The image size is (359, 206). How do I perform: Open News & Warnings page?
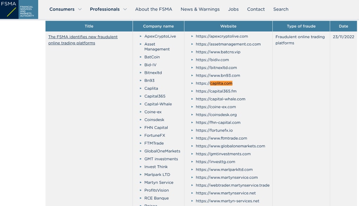(200, 9)
